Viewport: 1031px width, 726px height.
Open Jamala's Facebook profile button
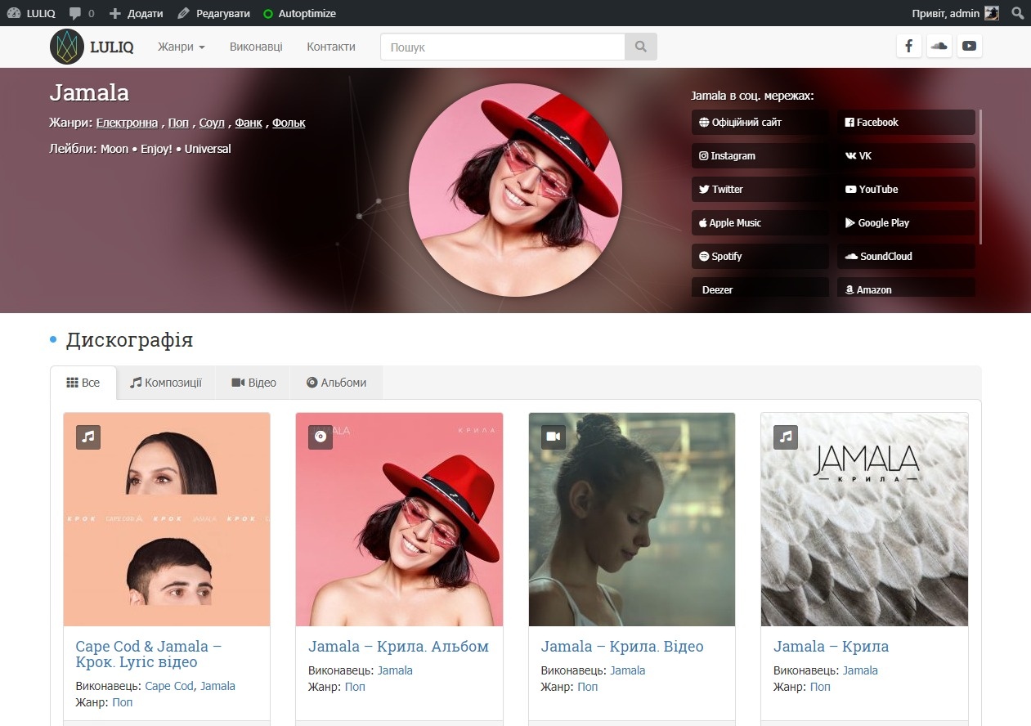[906, 123]
